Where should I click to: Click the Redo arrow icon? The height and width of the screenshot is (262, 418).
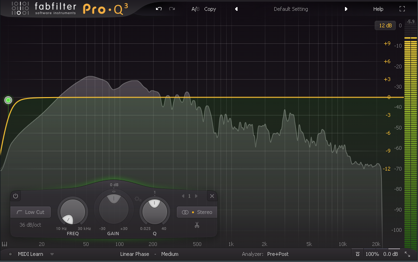172,9
